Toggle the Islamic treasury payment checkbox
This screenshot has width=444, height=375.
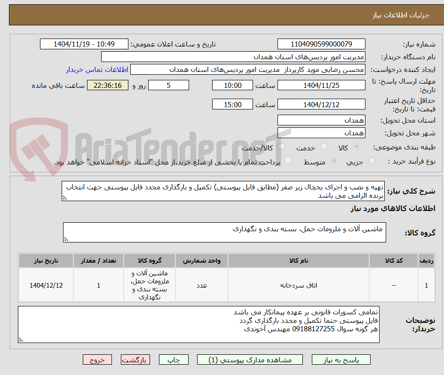point(288,160)
